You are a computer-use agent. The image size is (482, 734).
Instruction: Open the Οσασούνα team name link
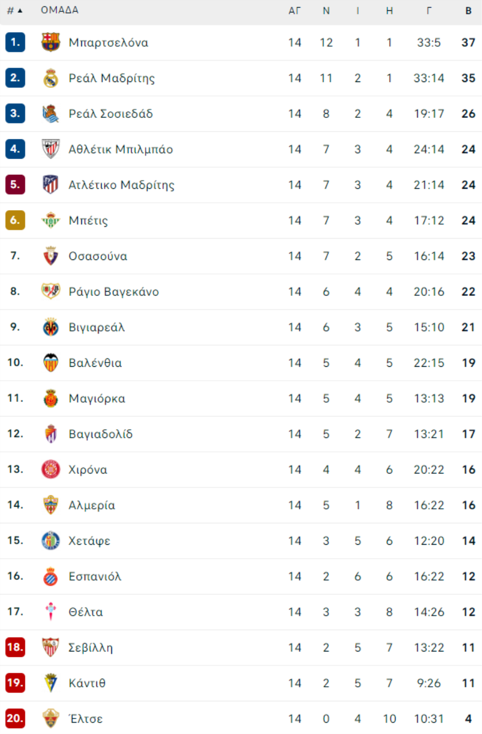(x=98, y=256)
